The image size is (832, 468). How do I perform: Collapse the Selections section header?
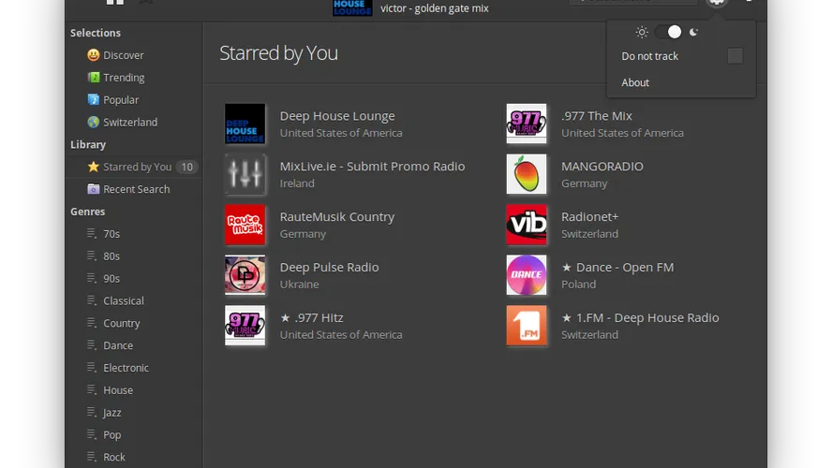click(96, 33)
